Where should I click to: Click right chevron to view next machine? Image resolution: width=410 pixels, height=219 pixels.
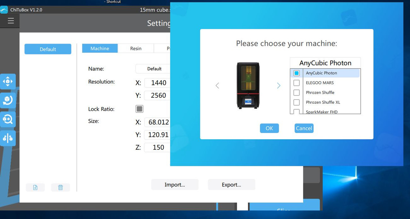pyautogui.click(x=278, y=85)
